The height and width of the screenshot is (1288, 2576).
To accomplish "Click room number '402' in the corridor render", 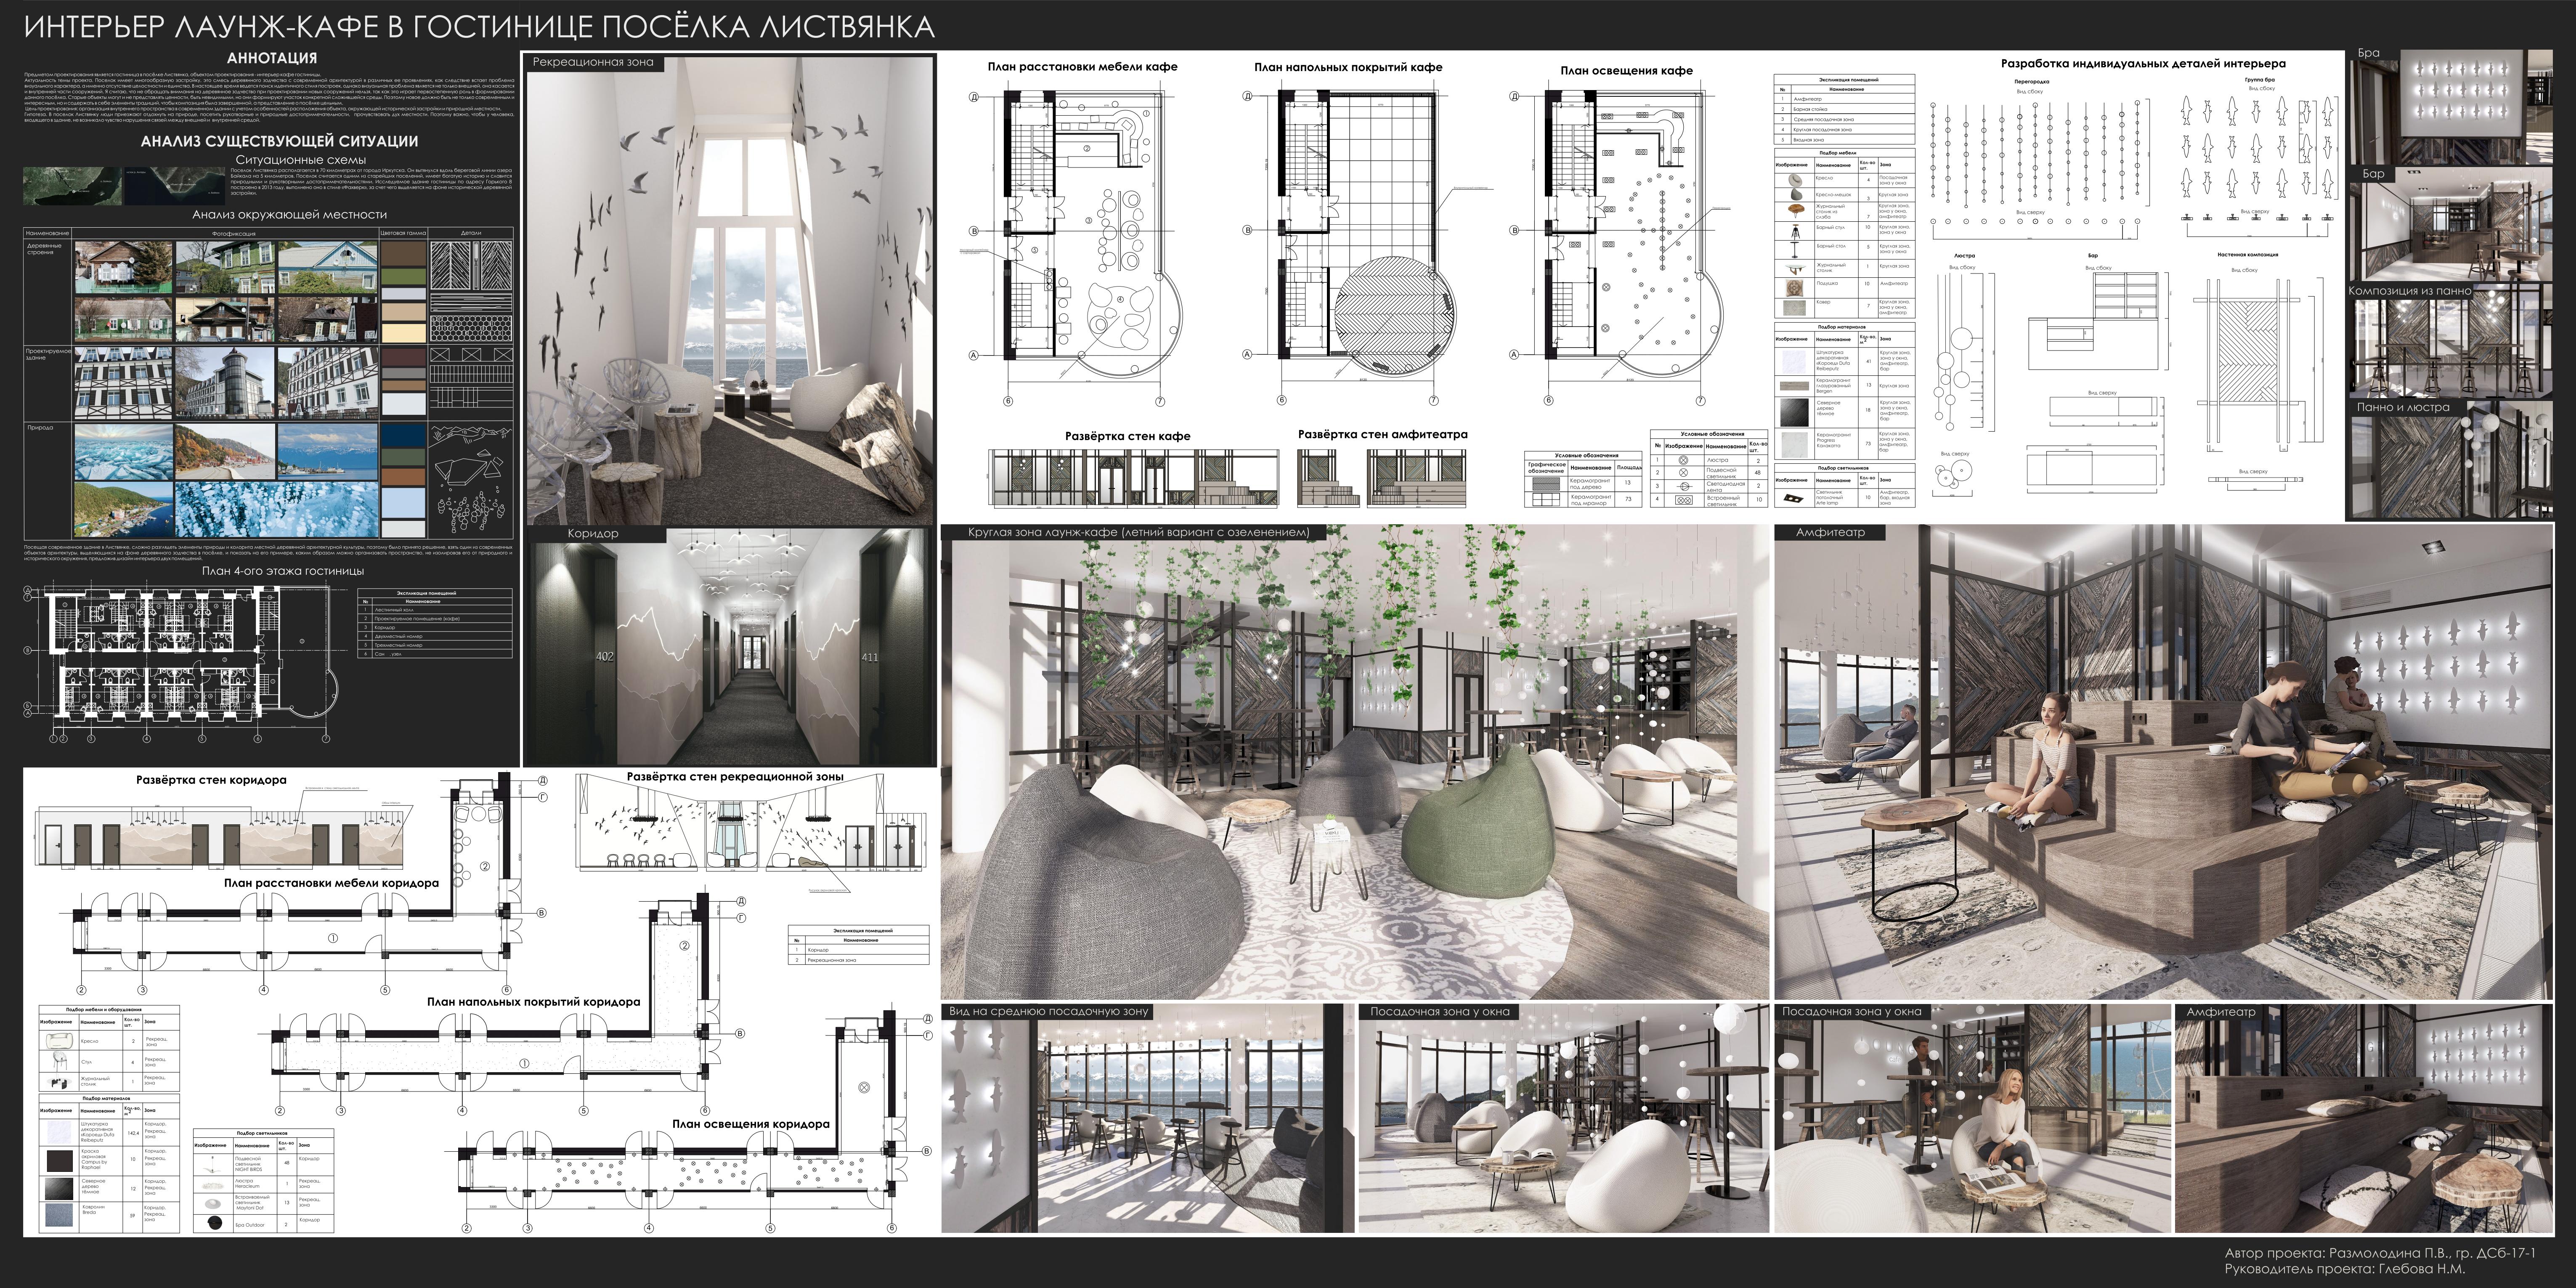I will [x=604, y=657].
